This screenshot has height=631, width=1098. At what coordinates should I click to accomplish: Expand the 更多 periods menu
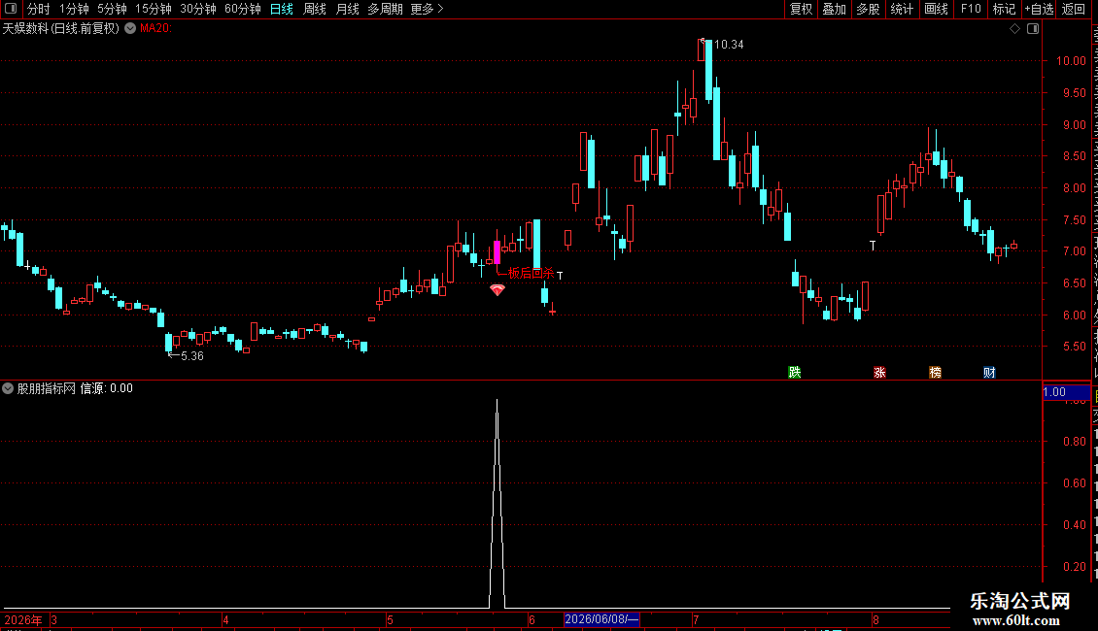click(x=427, y=9)
